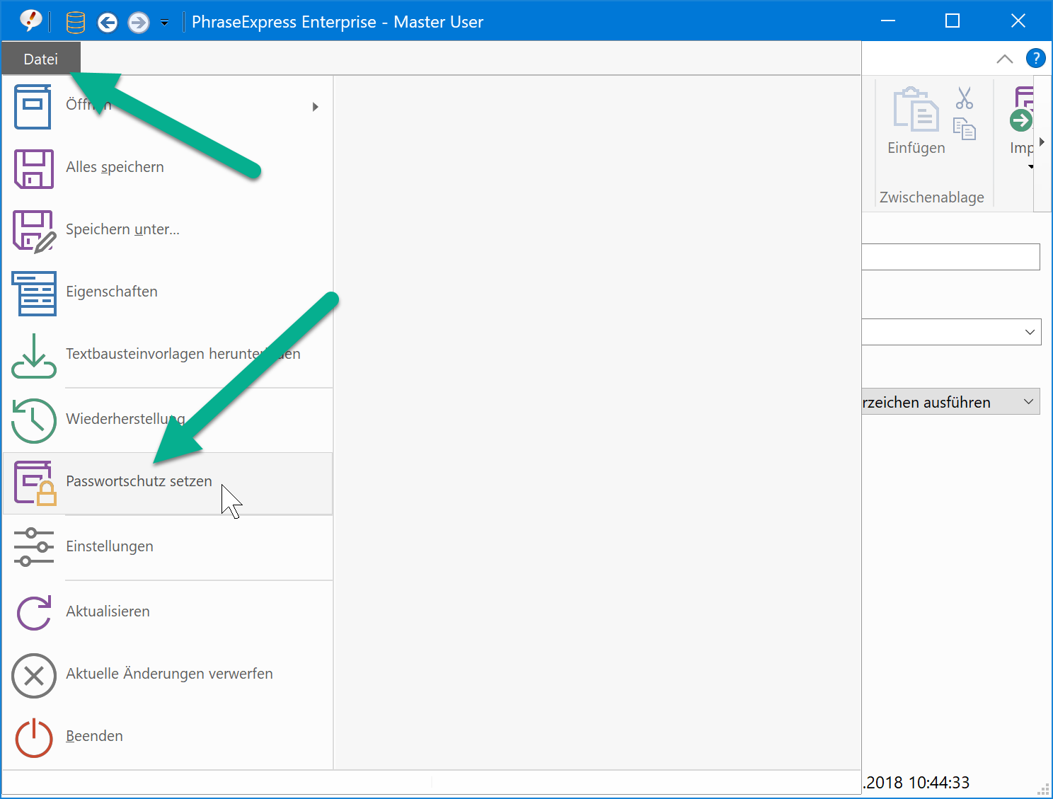This screenshot has height=799, width=1053.
Task: Click the Alles speichern floppy icon
Action: tap(33, 168)
